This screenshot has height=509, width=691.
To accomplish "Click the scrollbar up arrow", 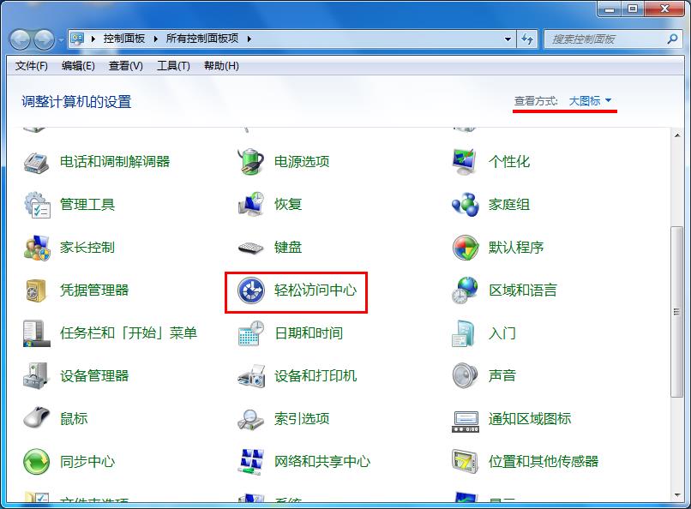I will (x=677, y=135).
